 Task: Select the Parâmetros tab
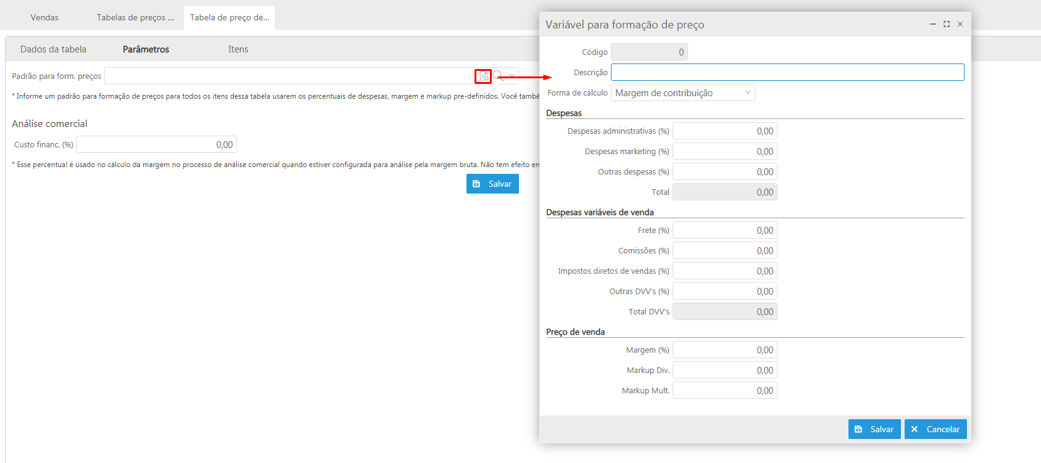pos(146,49)
